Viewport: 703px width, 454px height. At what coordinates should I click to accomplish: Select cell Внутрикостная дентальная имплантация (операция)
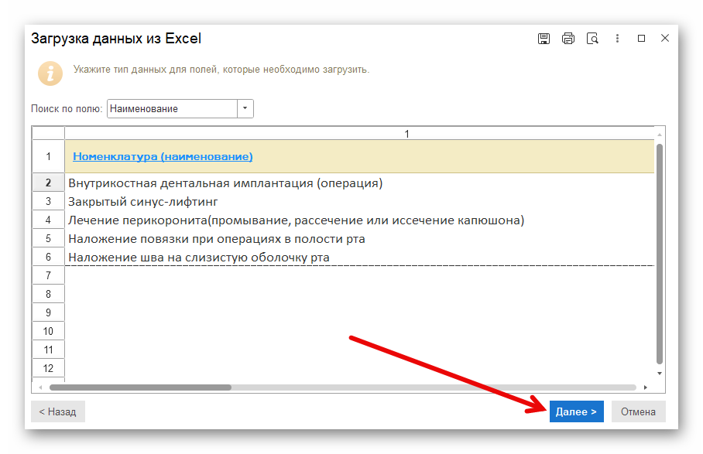359,183
